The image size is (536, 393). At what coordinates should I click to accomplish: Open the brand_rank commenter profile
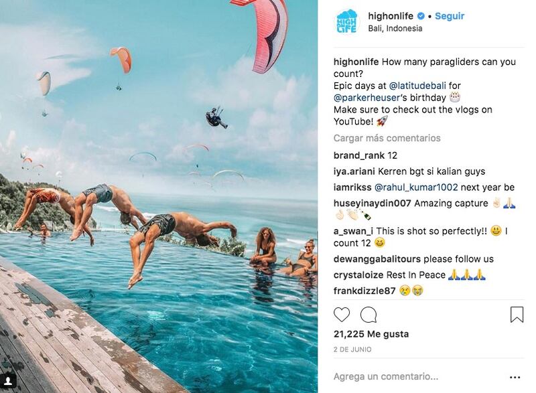point(359,156)
